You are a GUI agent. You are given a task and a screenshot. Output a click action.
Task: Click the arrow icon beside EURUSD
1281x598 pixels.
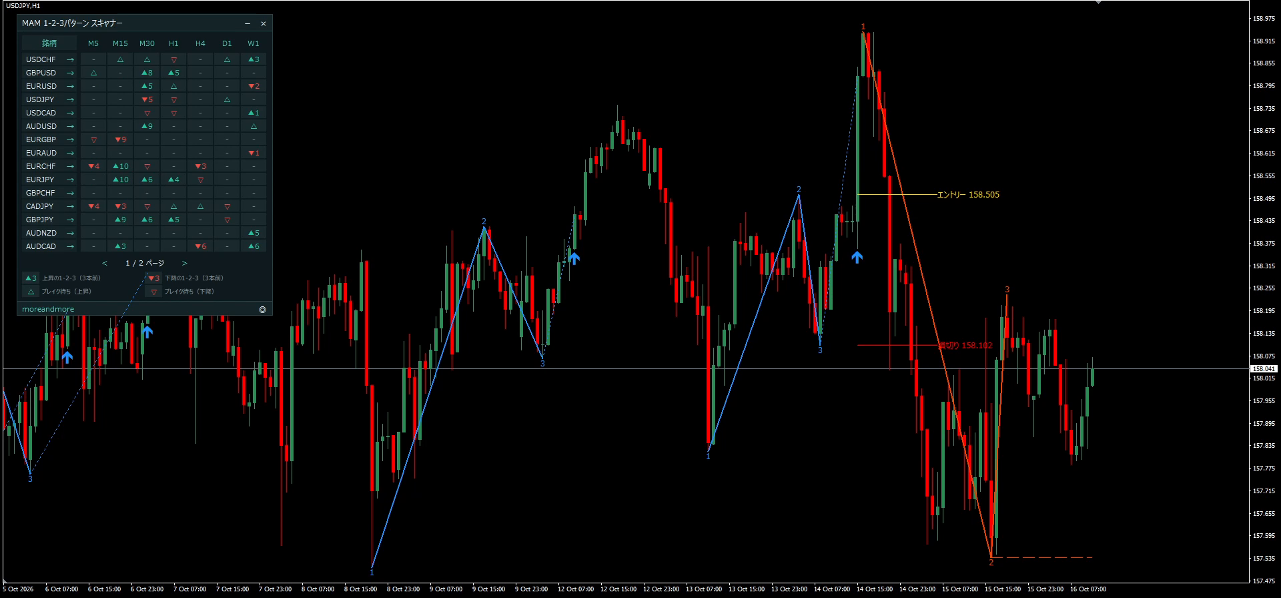pos(70,86)
